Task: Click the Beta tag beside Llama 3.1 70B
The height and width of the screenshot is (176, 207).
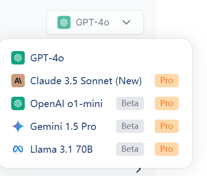Action: [130, 149]
